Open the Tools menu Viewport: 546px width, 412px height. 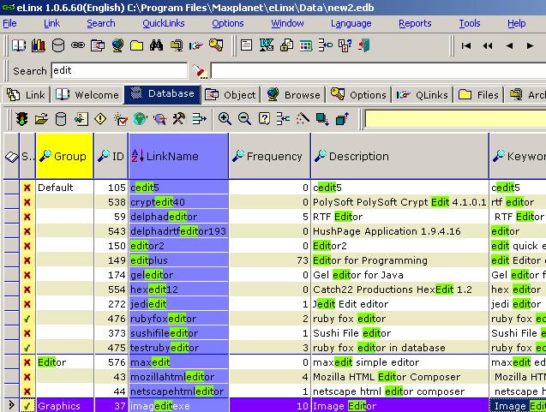coord(470,23)
